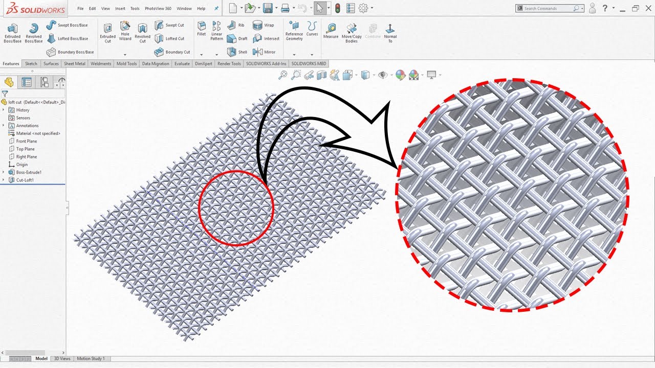Open the File menu
Viewport: 655px width, 368px height.
point(80,9)
